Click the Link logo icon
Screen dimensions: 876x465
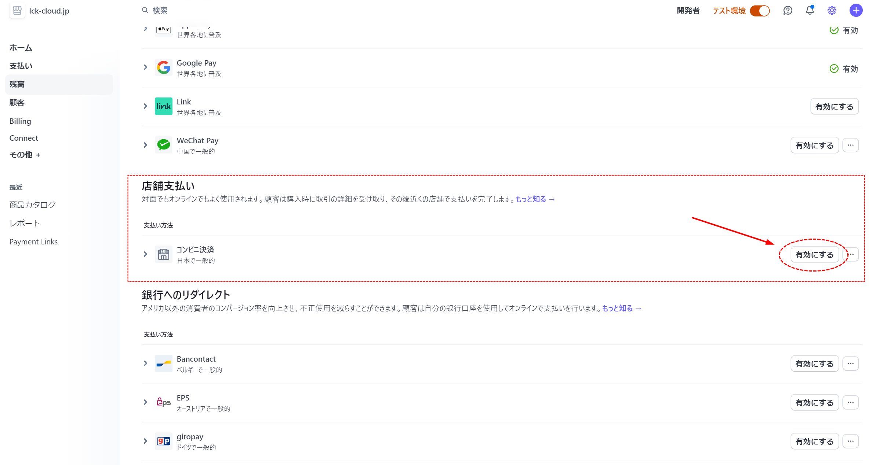[163, 106]
